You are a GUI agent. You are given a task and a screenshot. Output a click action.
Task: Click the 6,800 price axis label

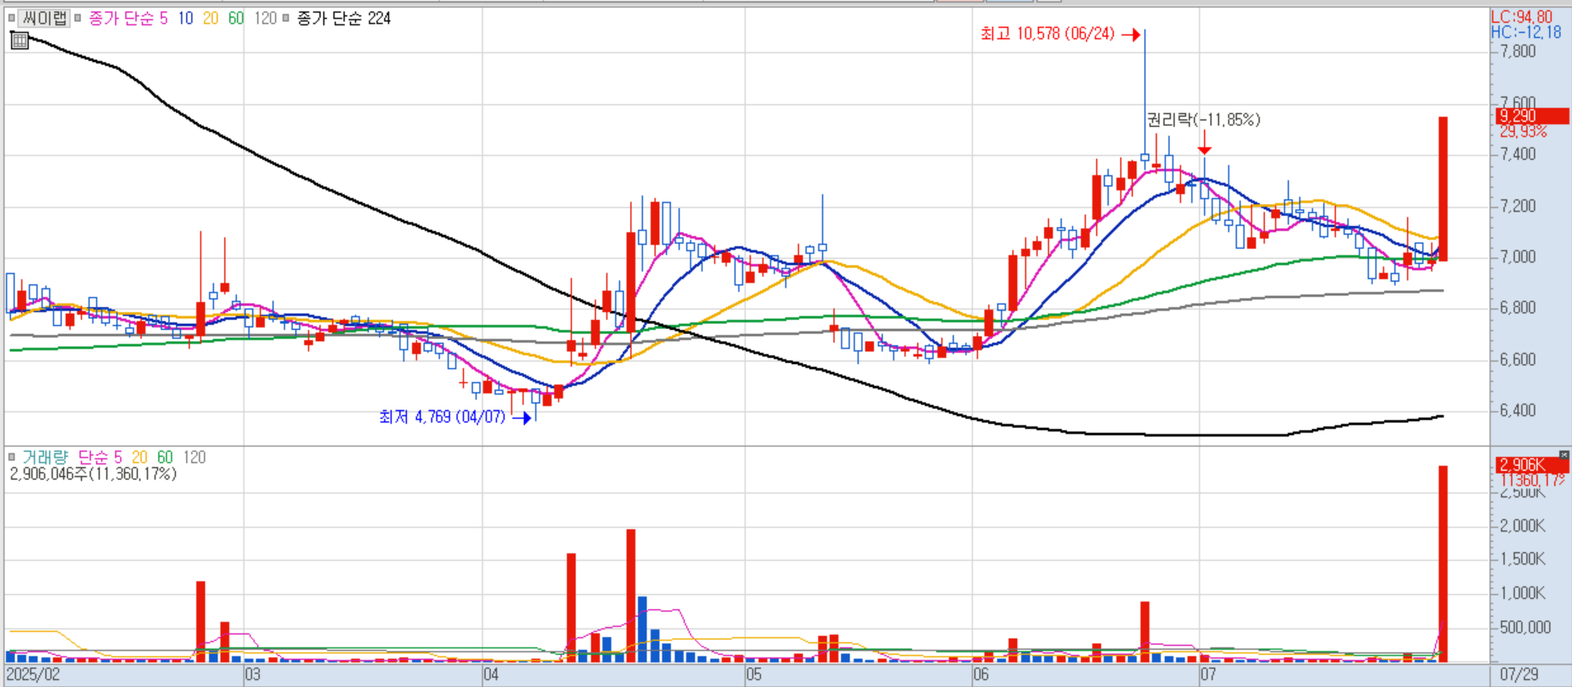tap(1518, 308)
